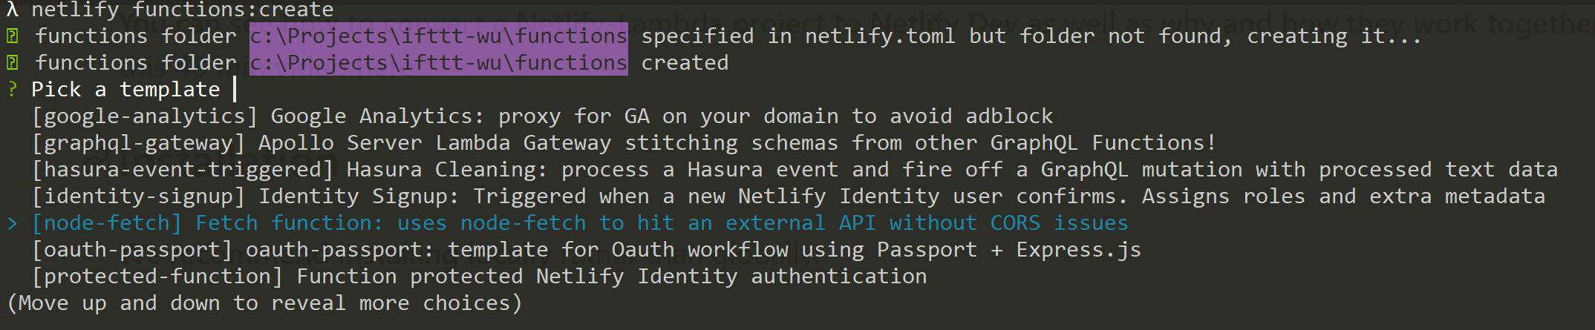Pick the oauth-passport template entry
The width and height of the screenshot is (1595, 330).
pos(587,250)
